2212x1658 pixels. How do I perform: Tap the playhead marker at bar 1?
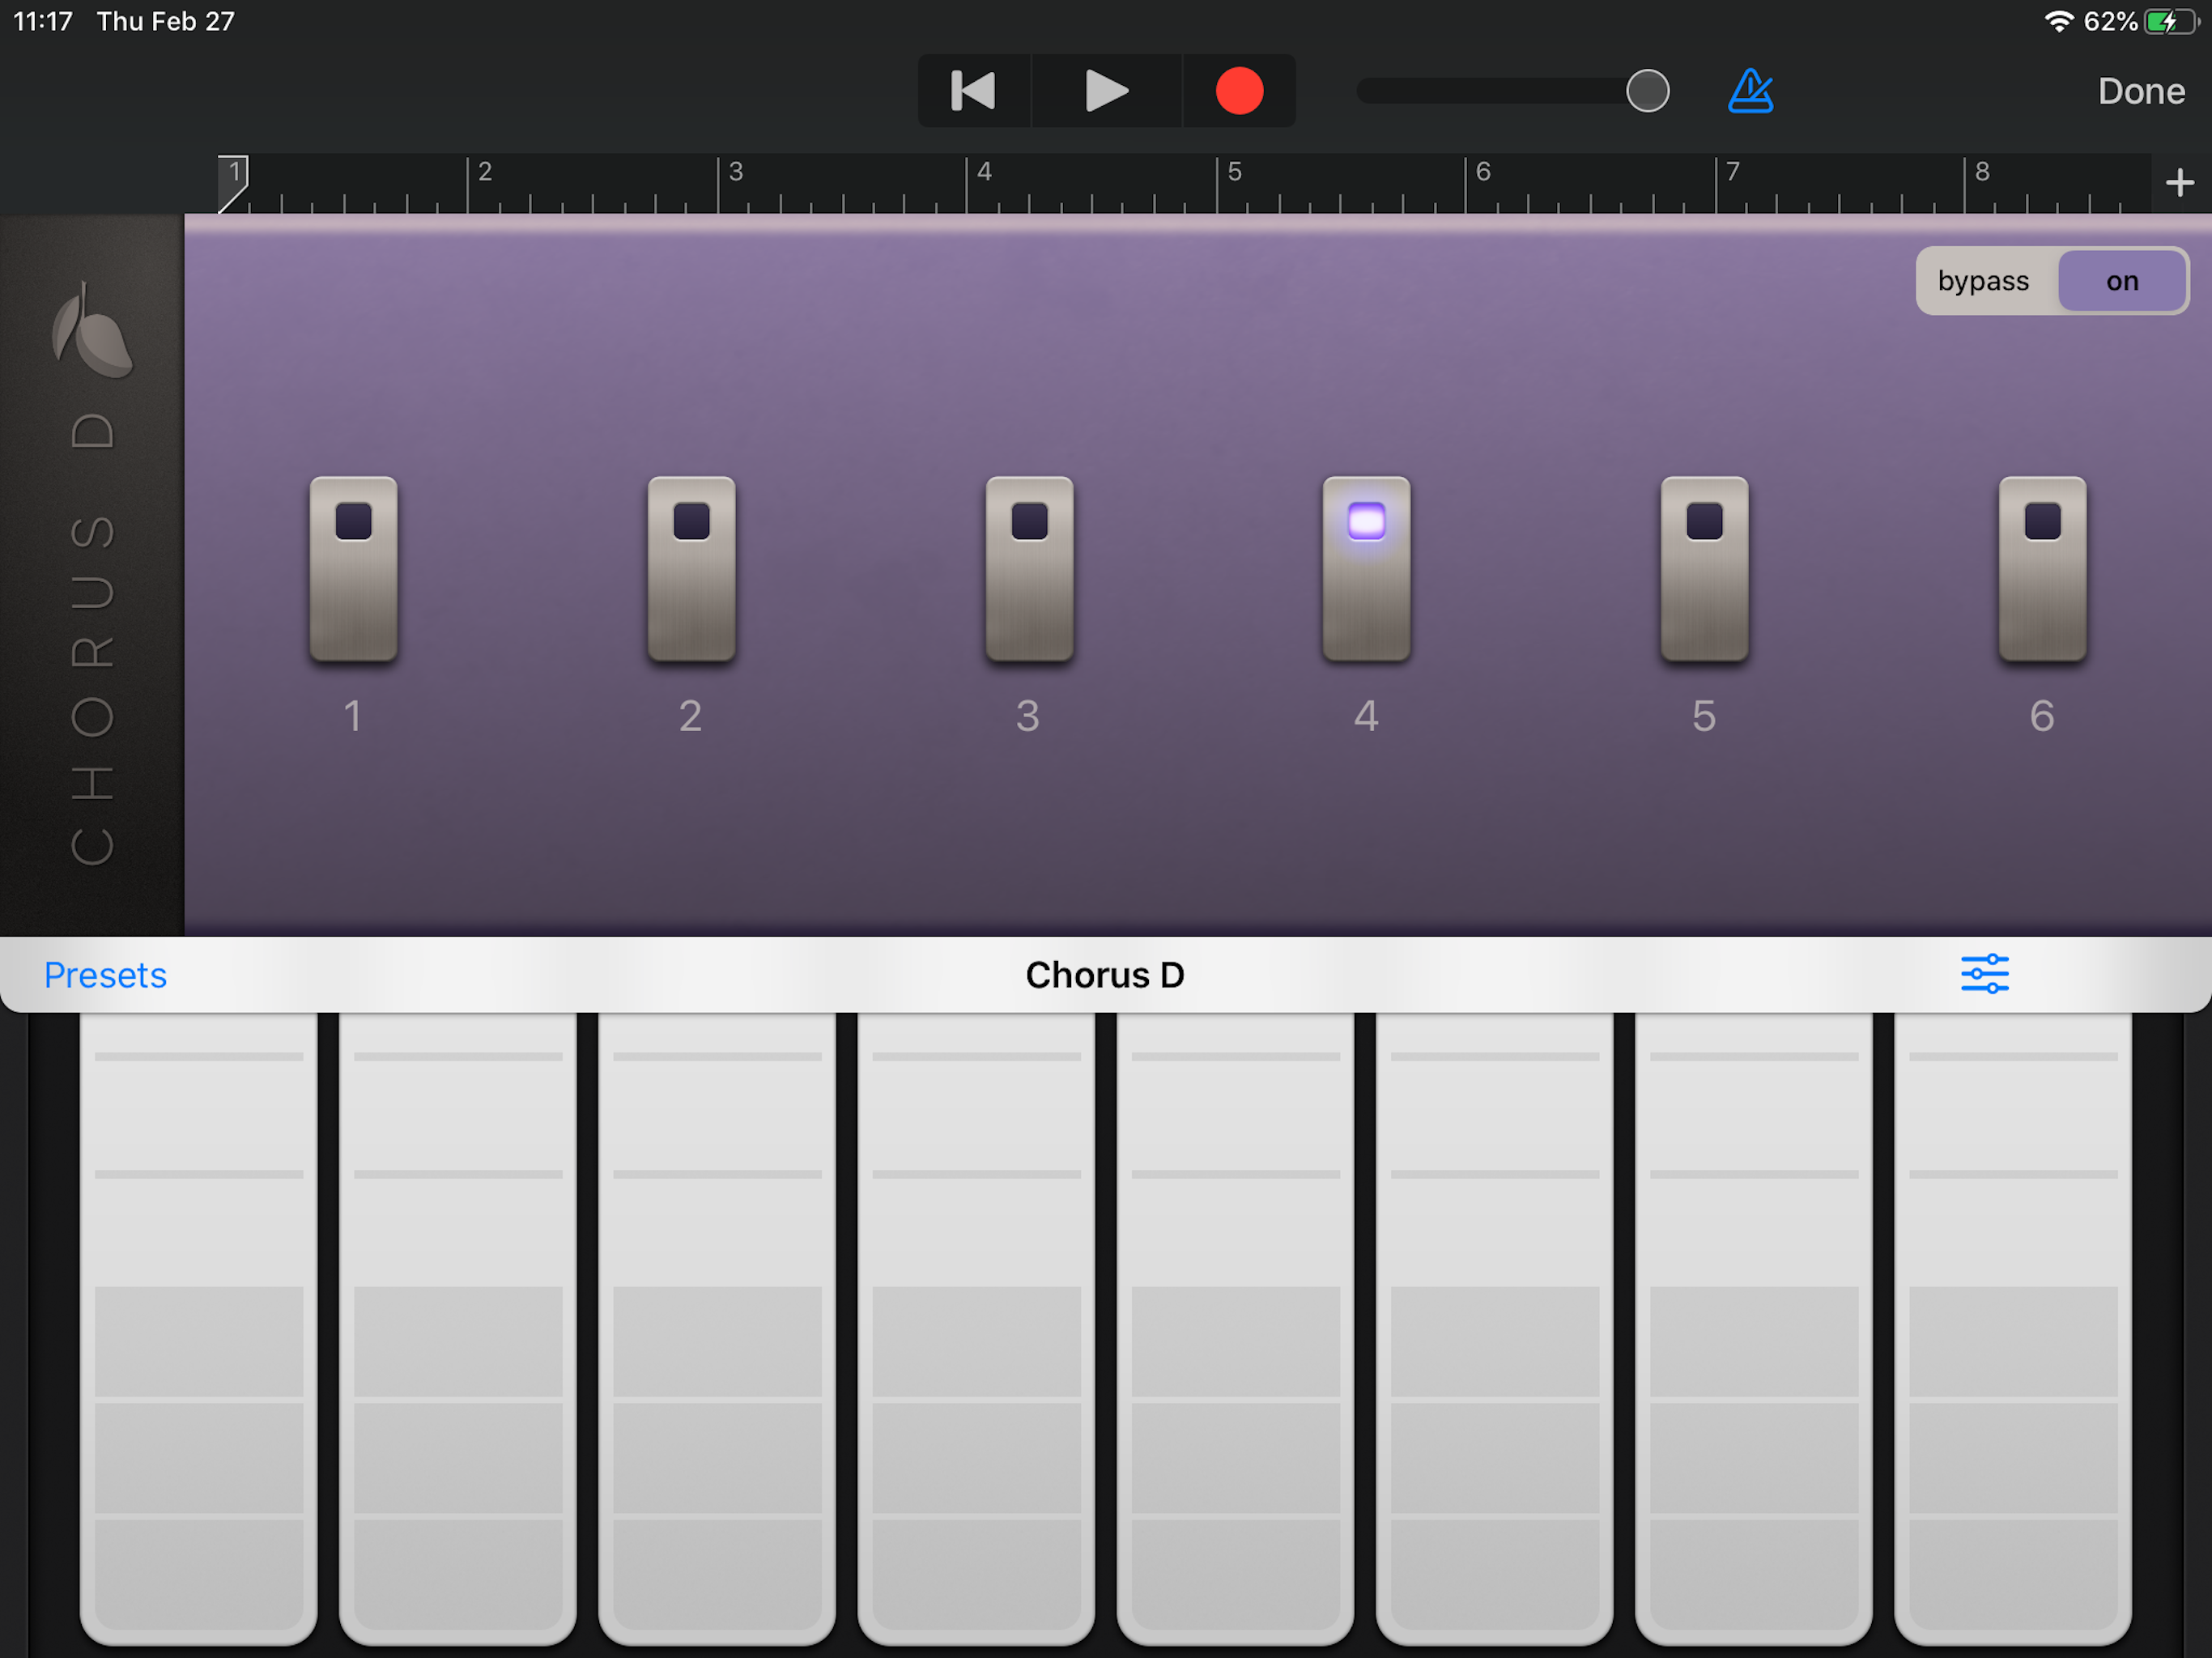233,183
